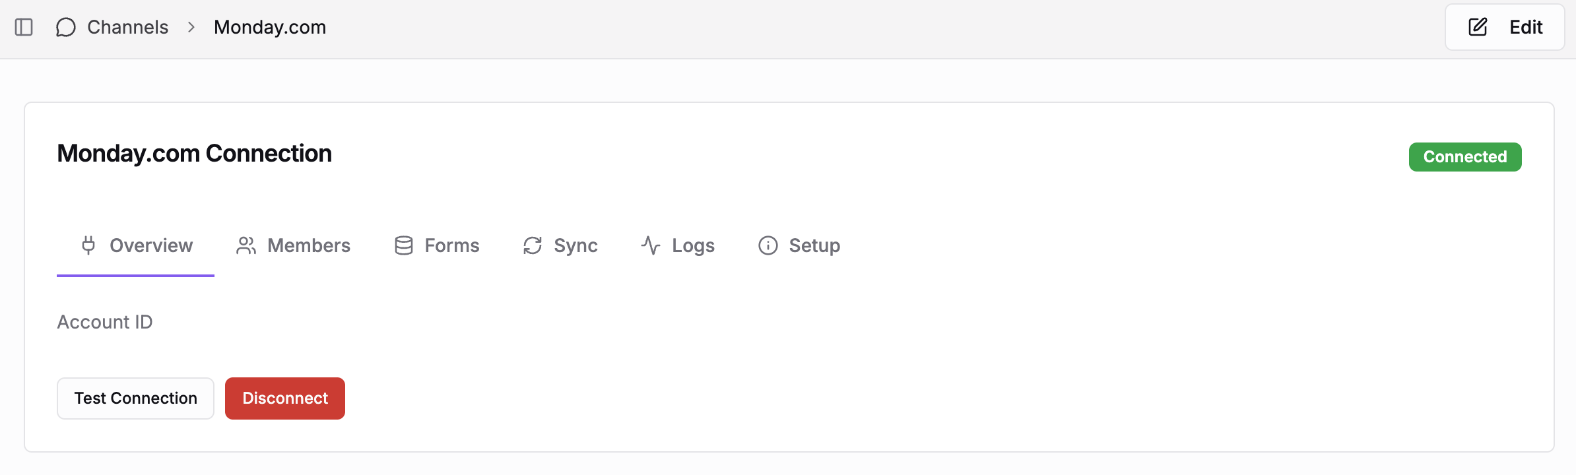Screen dimensions: 1576x475
Task: Click the info icon next to Setup
Action: [768, 245]
